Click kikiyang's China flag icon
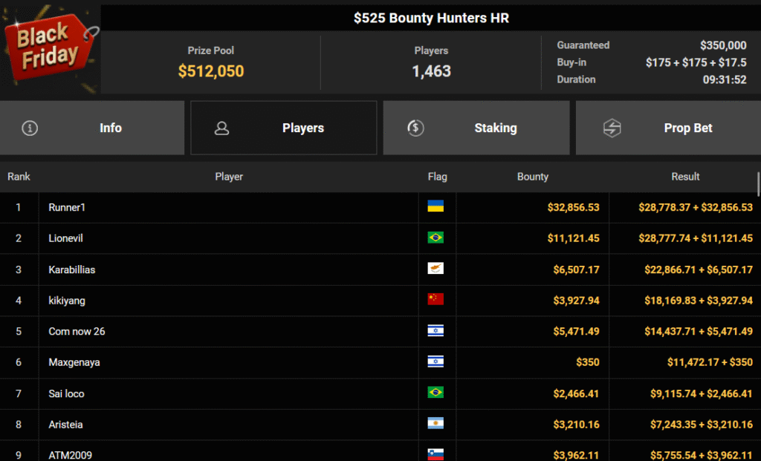 point(435,299)
